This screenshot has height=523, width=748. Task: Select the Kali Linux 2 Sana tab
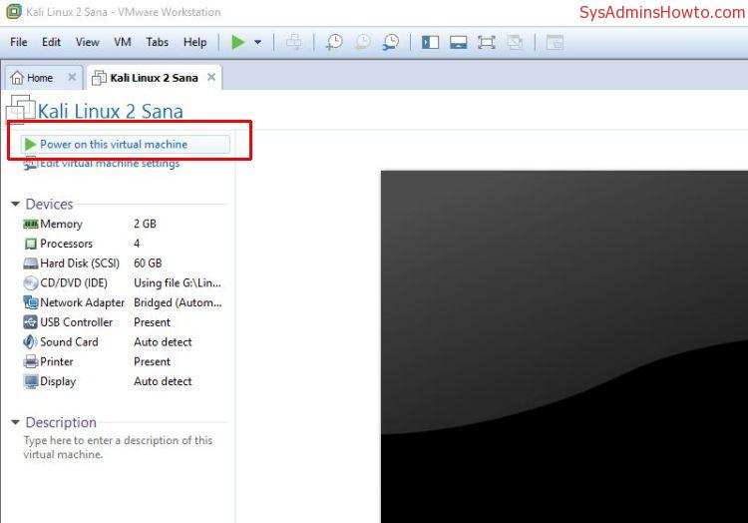pyautogui.click(x=154, y=77)
